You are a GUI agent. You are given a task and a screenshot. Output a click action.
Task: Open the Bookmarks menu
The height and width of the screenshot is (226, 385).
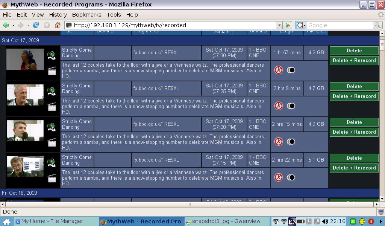point(86,15)
